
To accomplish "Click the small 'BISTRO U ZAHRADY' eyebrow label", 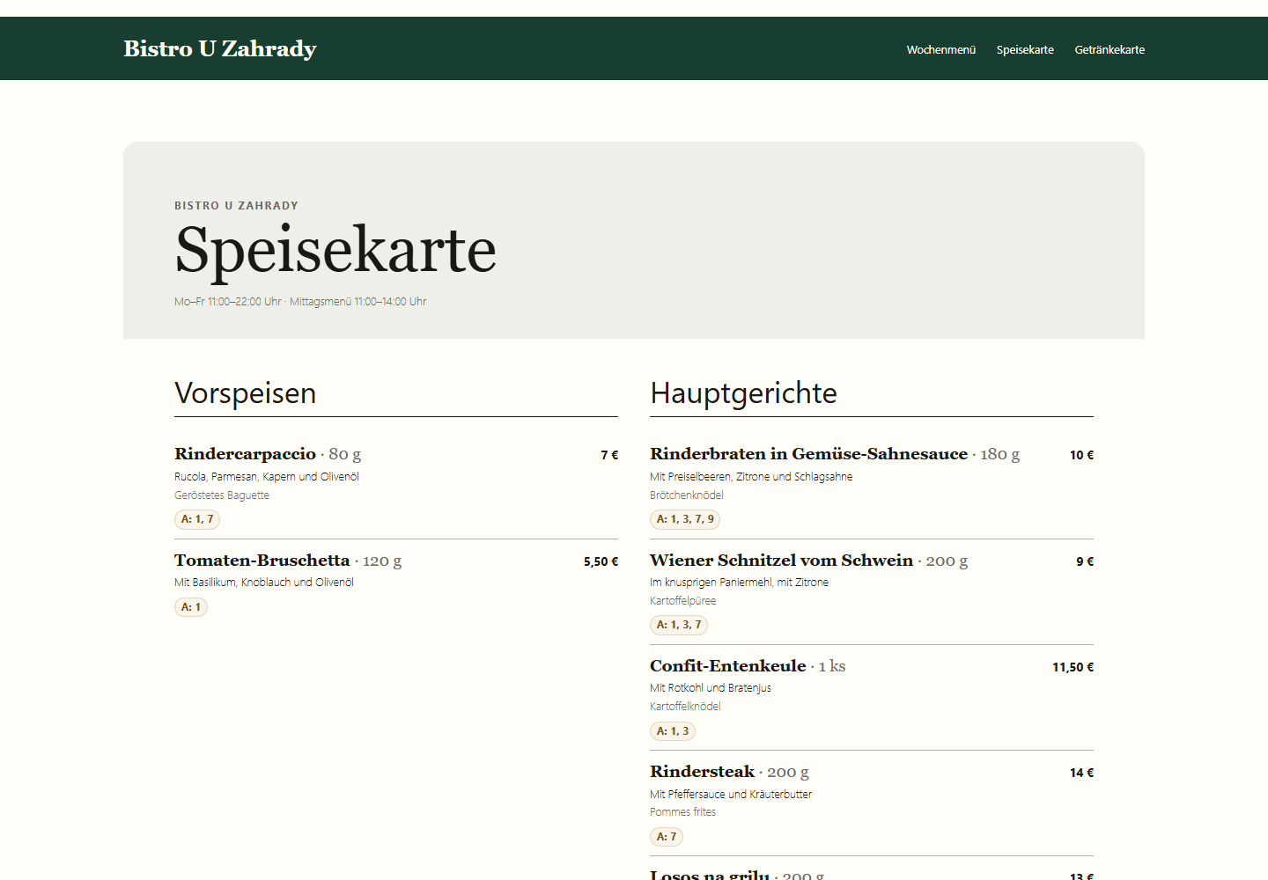I will pos(236,206).
